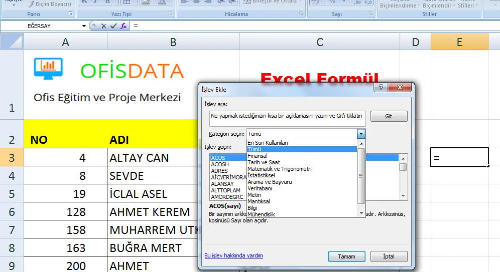Click inside the İşlev ara description field
Image resolution: width=500 pixels, height=272 pixels.
click(x=287, y=118)
